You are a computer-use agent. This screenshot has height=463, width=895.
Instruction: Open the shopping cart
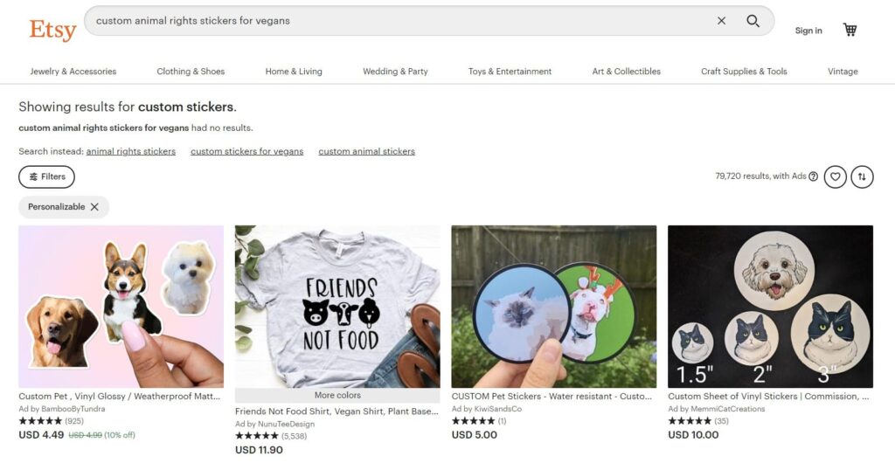pyautogui.click(x=850, y=30)
